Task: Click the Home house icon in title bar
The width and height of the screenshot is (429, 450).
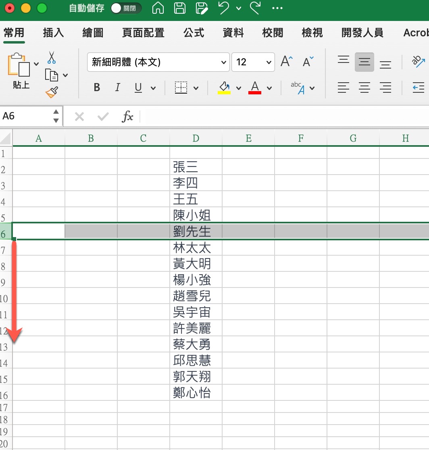Action: (x=158, y=8)
